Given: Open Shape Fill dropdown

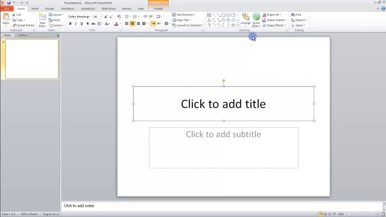Looking at the screenshot, I should point(271,14).
